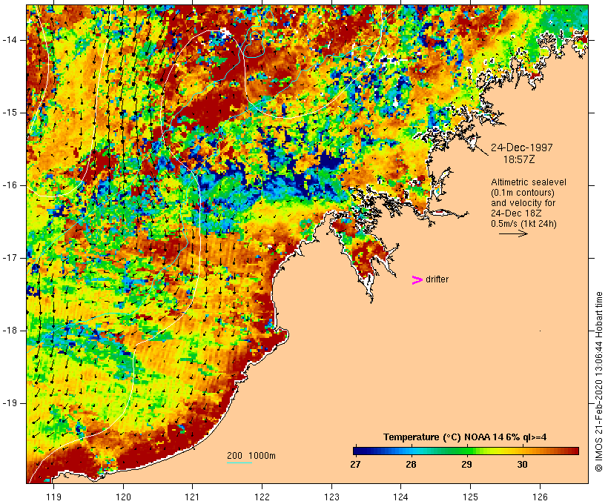Click the colorbar tick label 28
608x504 pixels.
pos(411,464)
